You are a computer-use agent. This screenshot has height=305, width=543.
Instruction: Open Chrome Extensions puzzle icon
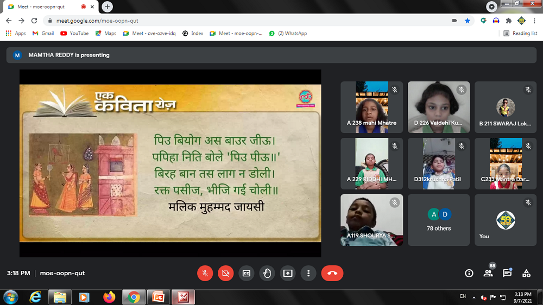pos(509,21)
